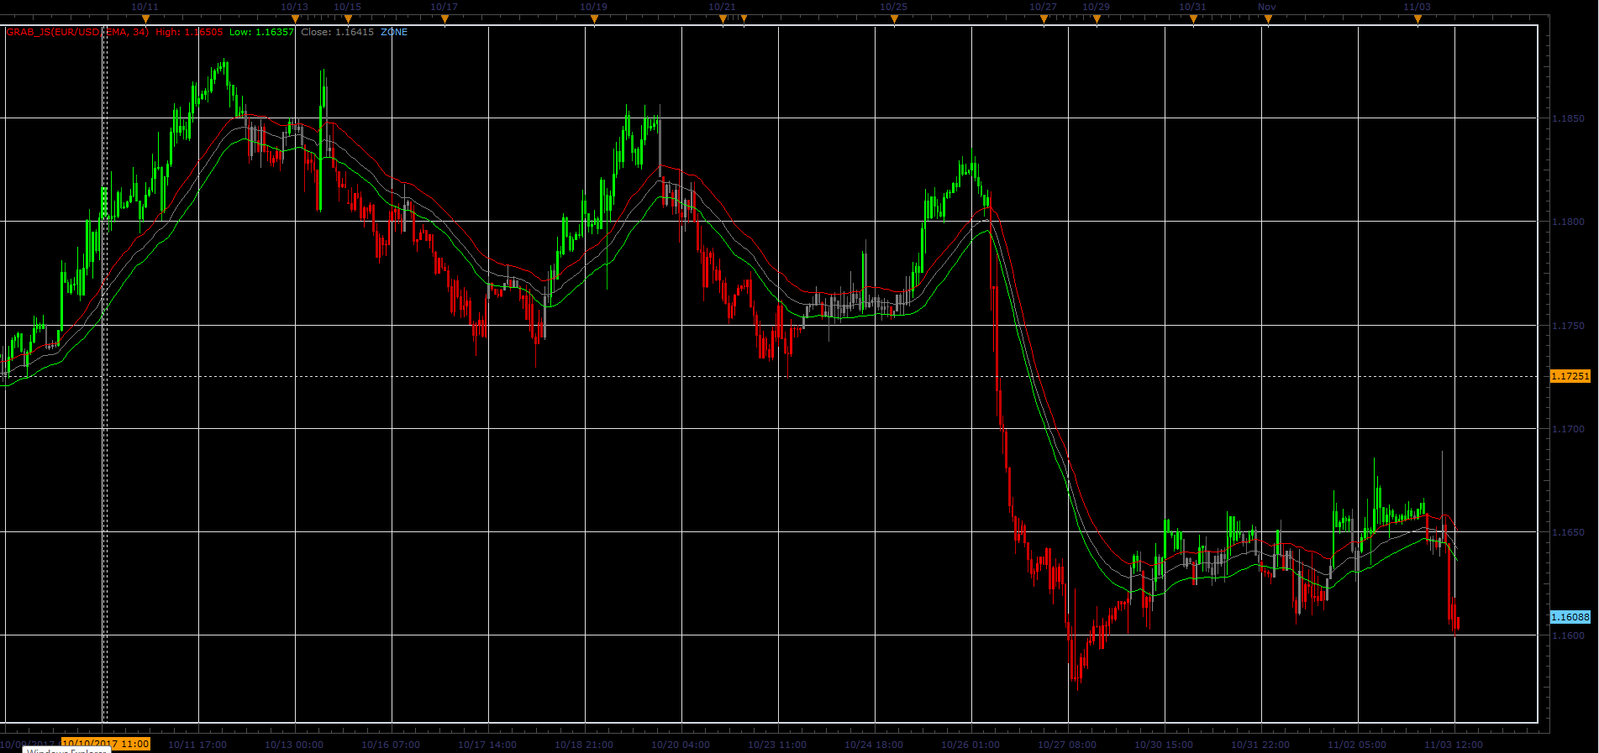
Task: Select the 1.1750 price axis label
Action: 1568,326
